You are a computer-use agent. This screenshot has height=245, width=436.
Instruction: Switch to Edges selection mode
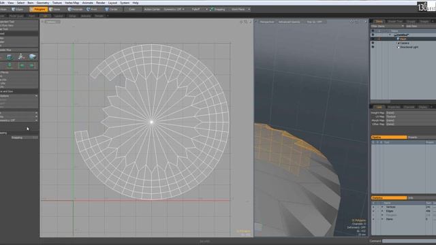coord(18,10)
